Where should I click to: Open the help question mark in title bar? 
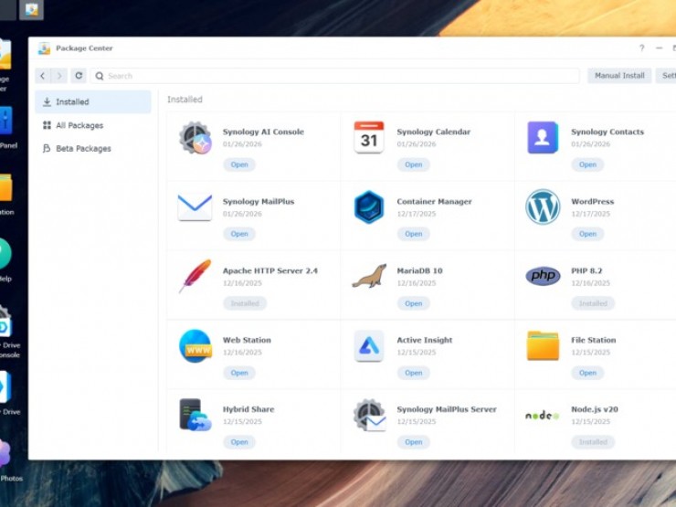641,48
